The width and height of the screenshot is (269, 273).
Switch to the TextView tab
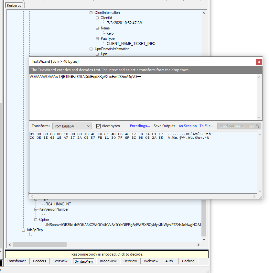pos(60,261)
